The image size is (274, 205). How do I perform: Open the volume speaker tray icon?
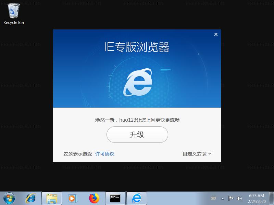pyautogui.click(x=239, y=199)
